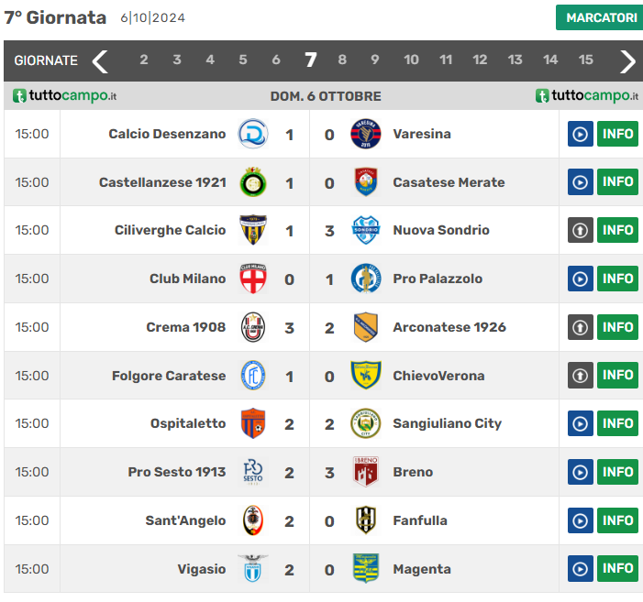Click the ChievoVerona yellow crest icon
This screenshot has width=643, height=602.
[x=365, y=375]
